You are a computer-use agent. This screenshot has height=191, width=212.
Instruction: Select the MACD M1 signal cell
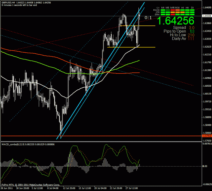(x=163, y=10)
